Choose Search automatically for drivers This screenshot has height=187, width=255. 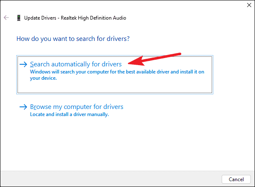[x=115, y=75]
